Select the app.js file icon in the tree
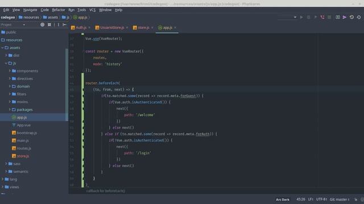 coord(14,117)
